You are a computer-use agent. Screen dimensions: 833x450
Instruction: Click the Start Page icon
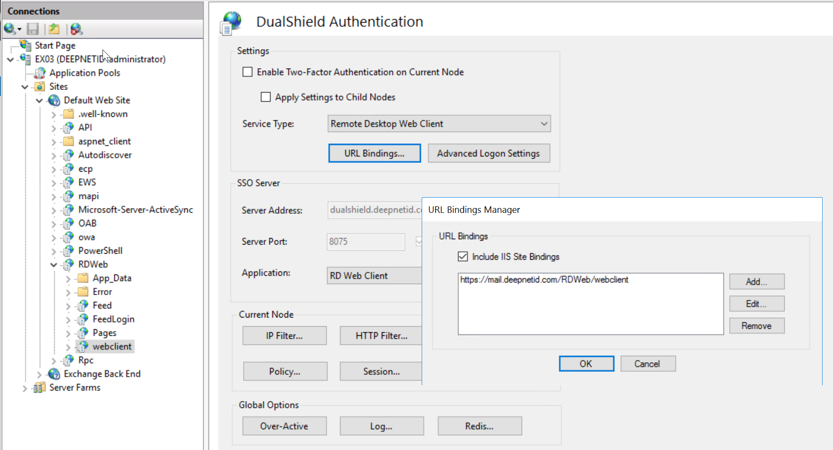(26, 45)
